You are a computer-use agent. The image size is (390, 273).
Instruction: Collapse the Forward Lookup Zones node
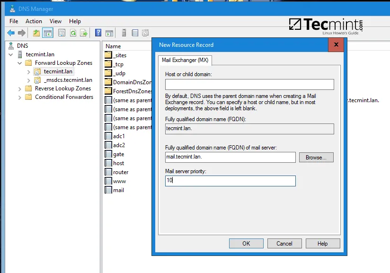pos(20,62)
